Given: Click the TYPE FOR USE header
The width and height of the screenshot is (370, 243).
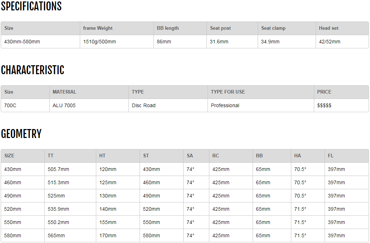Looking at the screenshot, I should pos(228,92).
